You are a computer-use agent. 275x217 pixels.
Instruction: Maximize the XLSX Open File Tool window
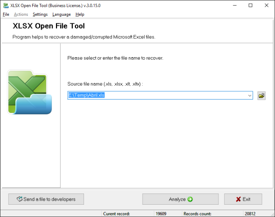[251, 6]
